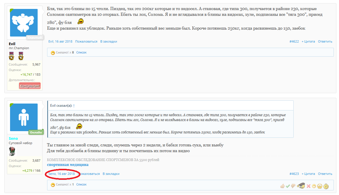Open Seno's avatar profile picture
This screenshot has height=195, width=339.
coord(24,117)
